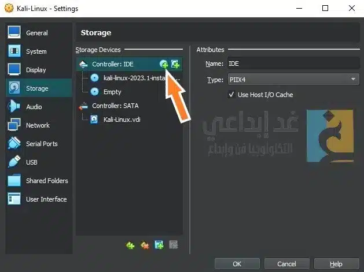This screenshot has height=272, width=364.
Task: Open the Display settings section
Action: point(39,69)
